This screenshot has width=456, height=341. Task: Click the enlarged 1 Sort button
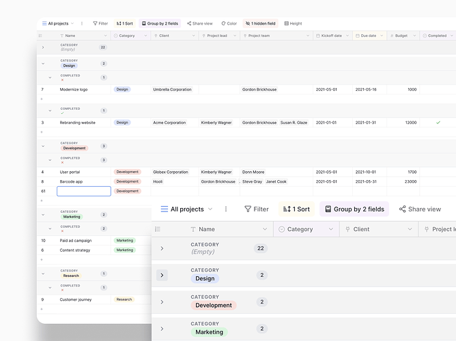pos(297,209)
